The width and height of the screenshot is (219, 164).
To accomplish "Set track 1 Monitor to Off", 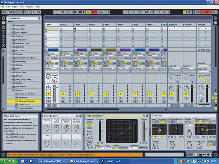I will click(x=56, y=63).
